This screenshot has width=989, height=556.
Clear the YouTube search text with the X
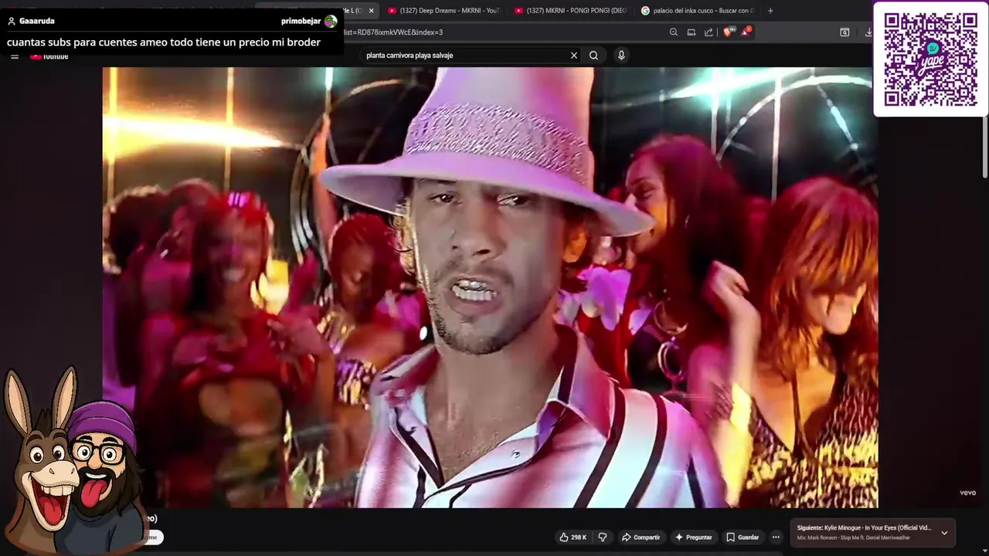pyautogui.click(x=574, y=56)
